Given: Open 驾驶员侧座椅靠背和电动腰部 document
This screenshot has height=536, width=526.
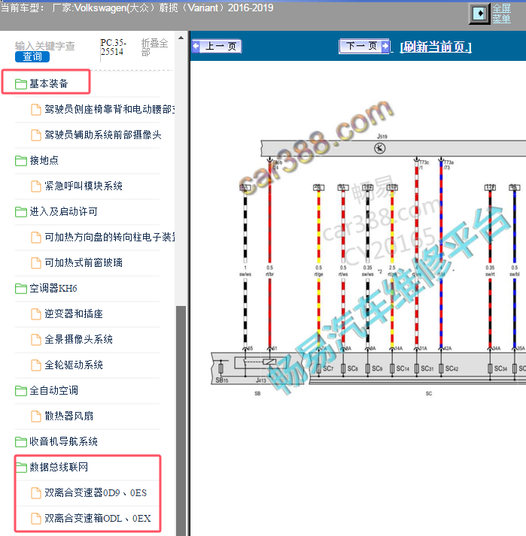Looking at the screenshot, I should point(110,109).
